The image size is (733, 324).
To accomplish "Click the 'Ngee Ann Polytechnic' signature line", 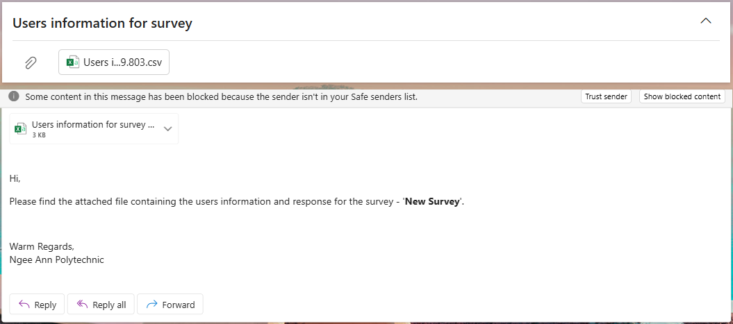I will 57,259.
